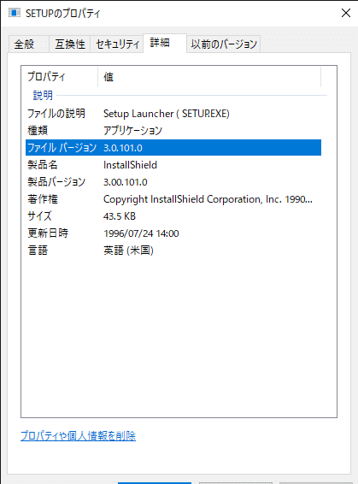Click the 値 column header
This screenshot has height=484, width=358.
(x=209, y=77)
